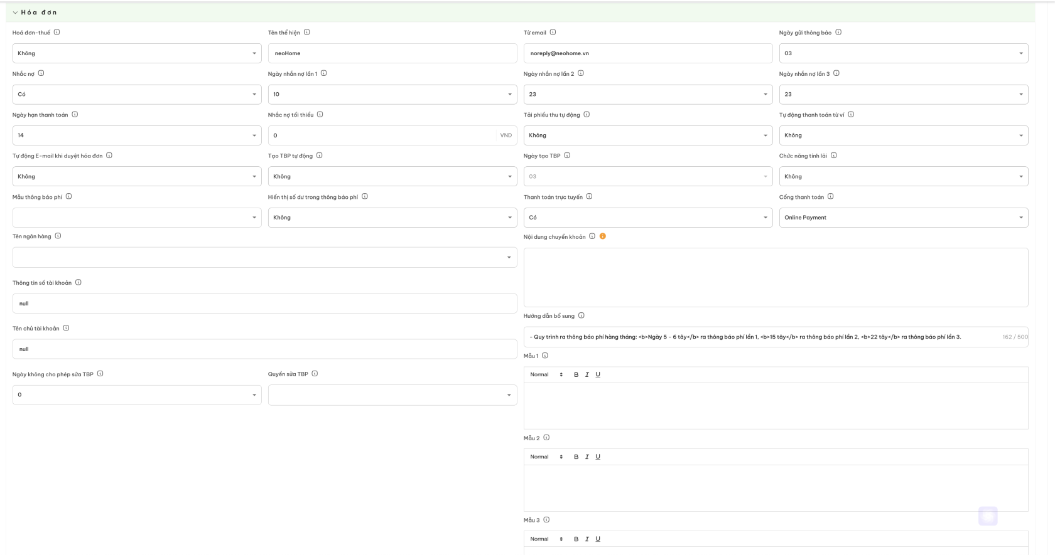Viewport: 1055px width, 555px height.
Task: Toggle underline in Mẫu 1 editor
Action: point(598,374)
